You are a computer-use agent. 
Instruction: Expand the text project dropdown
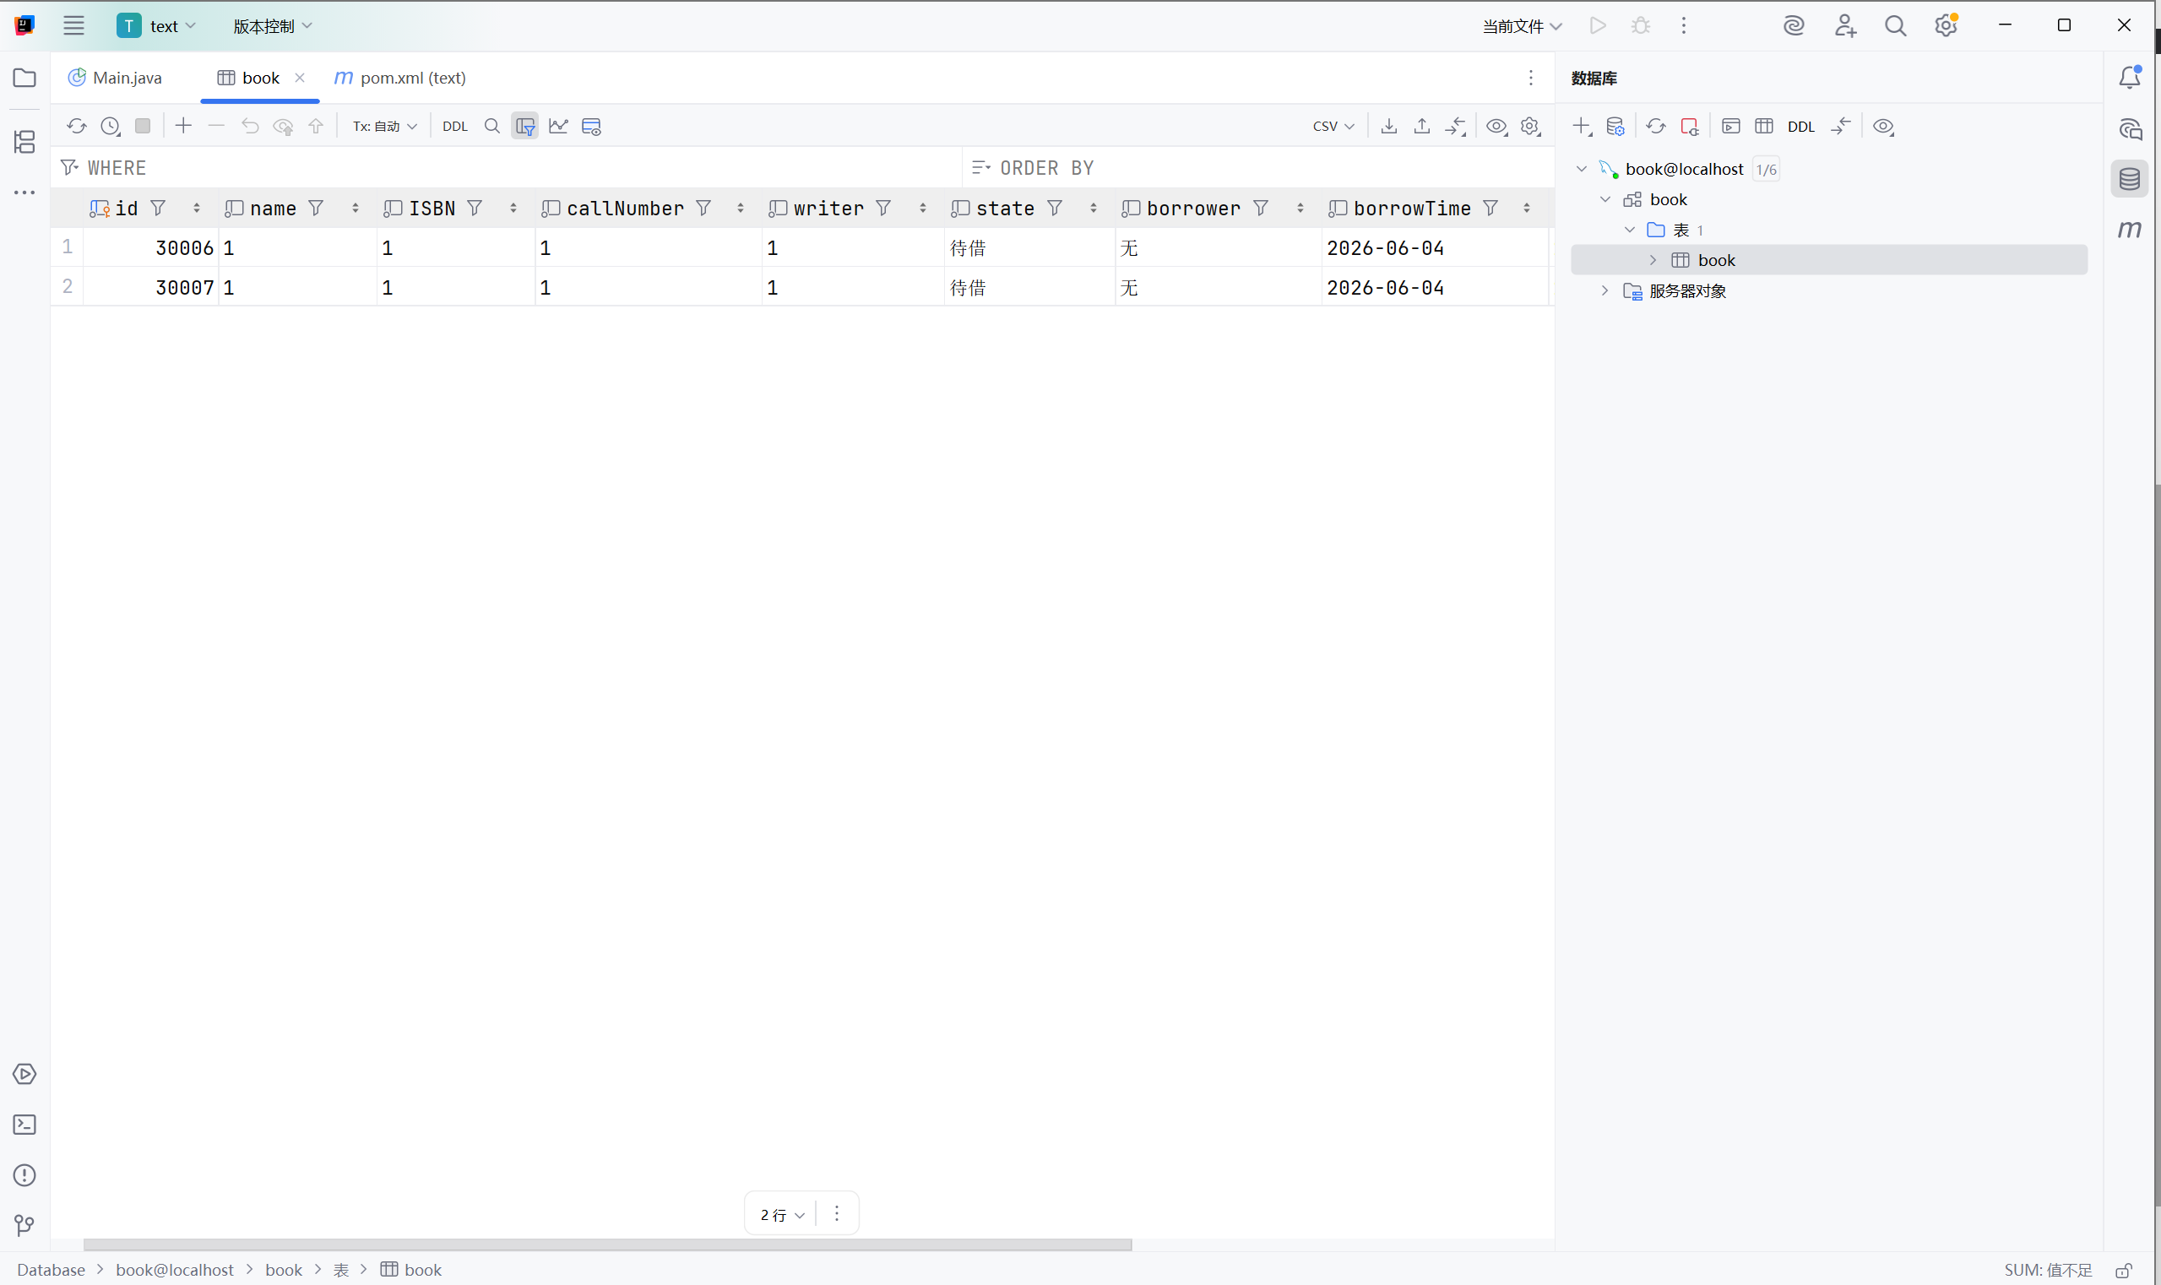tap(157, 26)
